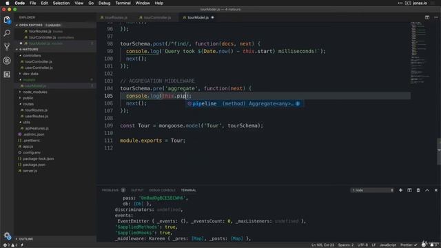Switch to the OUTPUT panel tab
This screenshot has width=441, height=248.
point(137,190)
